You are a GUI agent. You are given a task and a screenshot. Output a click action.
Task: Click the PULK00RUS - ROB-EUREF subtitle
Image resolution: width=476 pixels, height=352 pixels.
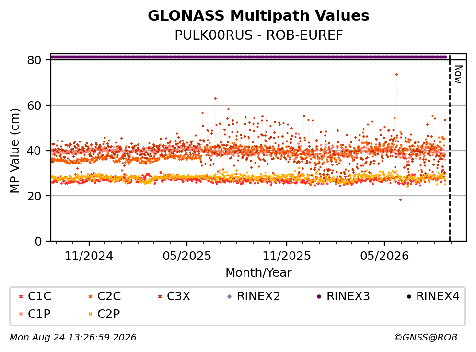pyautogui.click(x=259, y=35)
